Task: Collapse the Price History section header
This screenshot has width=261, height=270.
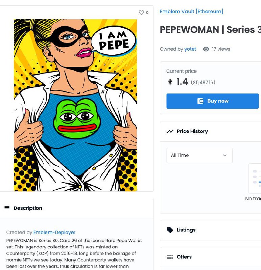Action: [210, 132]
